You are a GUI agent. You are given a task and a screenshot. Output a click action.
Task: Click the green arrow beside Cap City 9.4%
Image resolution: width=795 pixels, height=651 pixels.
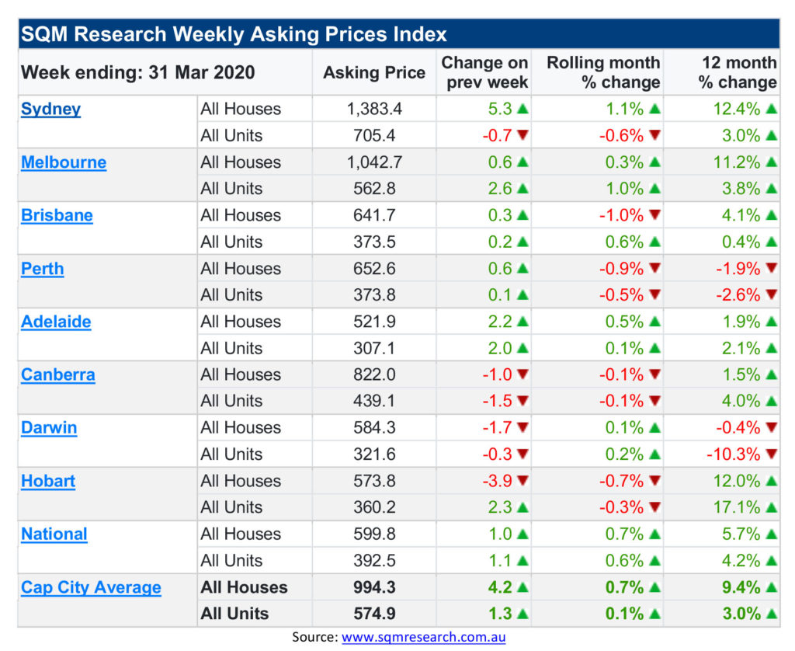pyautogui.click(x=772, y=587)
